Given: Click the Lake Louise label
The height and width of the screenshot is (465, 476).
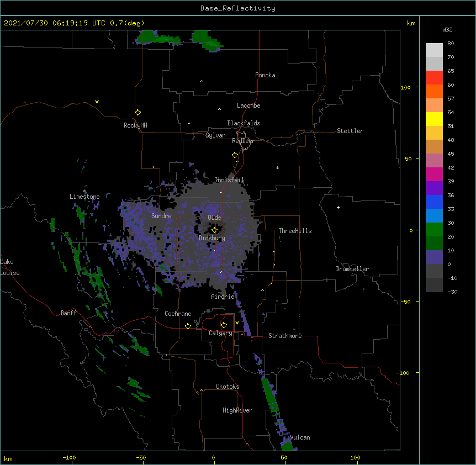Looking at the screenshot, I should (x=10, y=267).
